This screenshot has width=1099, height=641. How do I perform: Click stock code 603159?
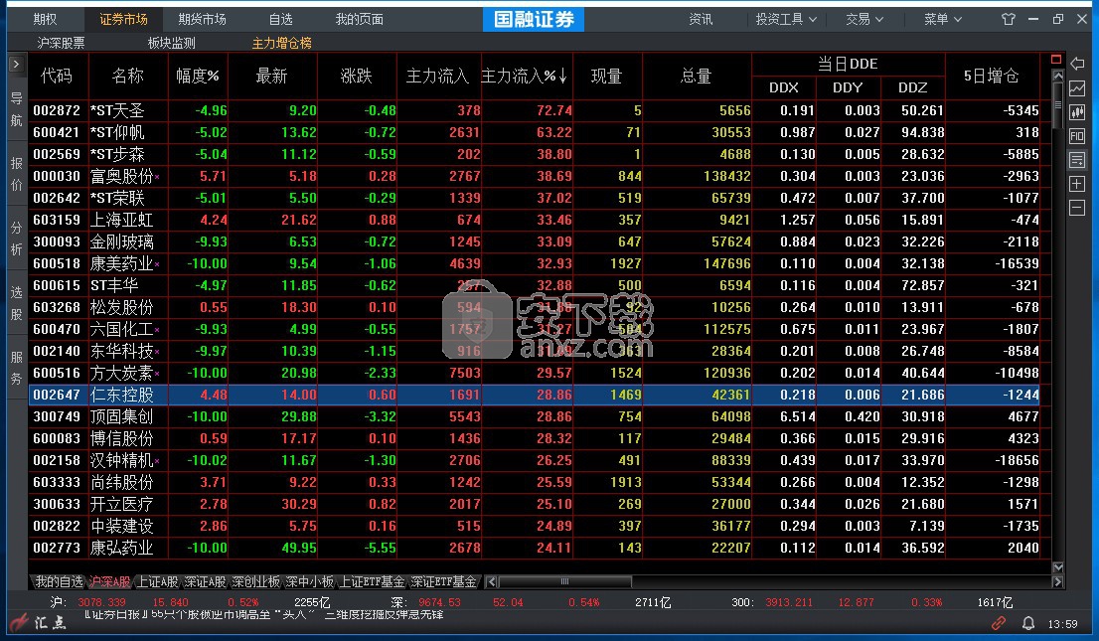coord(57,220)
